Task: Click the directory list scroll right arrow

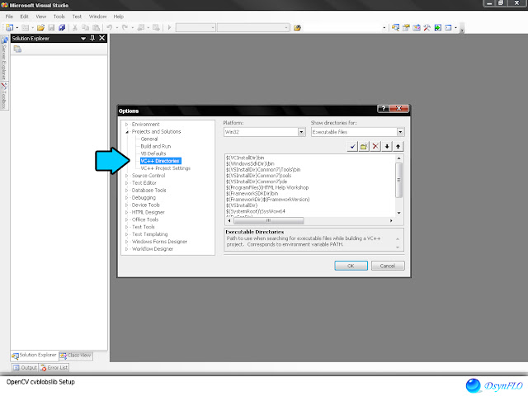Action: [391, 220]
